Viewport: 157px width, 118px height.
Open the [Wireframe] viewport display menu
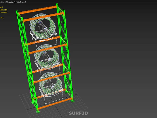pyautogui.click(x=21, y=2)
